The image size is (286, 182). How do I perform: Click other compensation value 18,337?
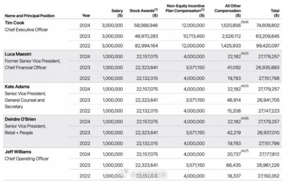point(234,176)
